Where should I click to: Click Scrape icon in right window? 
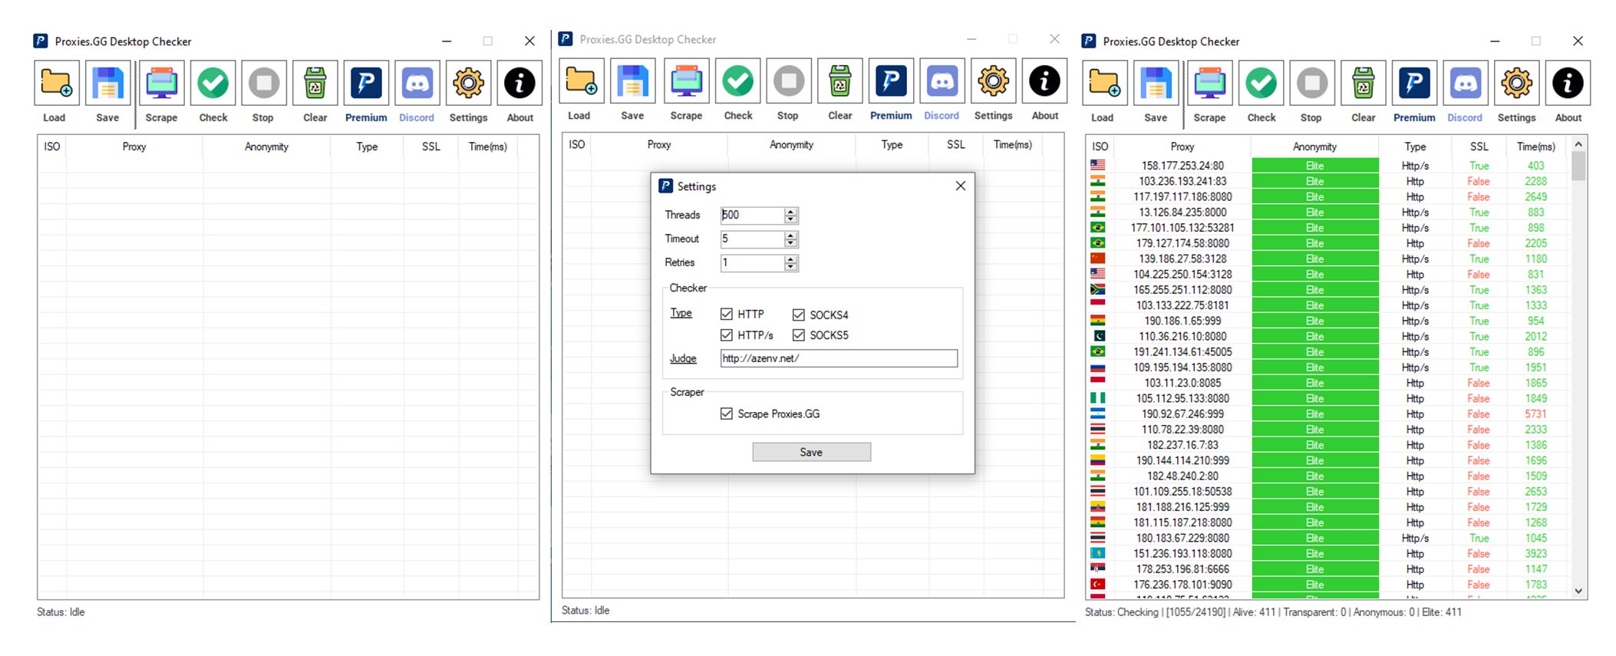coord(1210,83)
